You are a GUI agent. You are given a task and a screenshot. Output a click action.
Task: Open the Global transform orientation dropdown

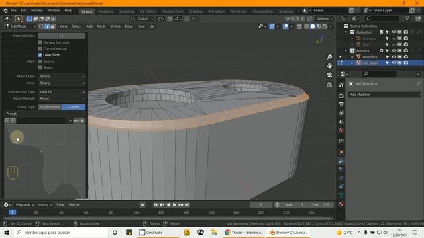click(142, 19)
